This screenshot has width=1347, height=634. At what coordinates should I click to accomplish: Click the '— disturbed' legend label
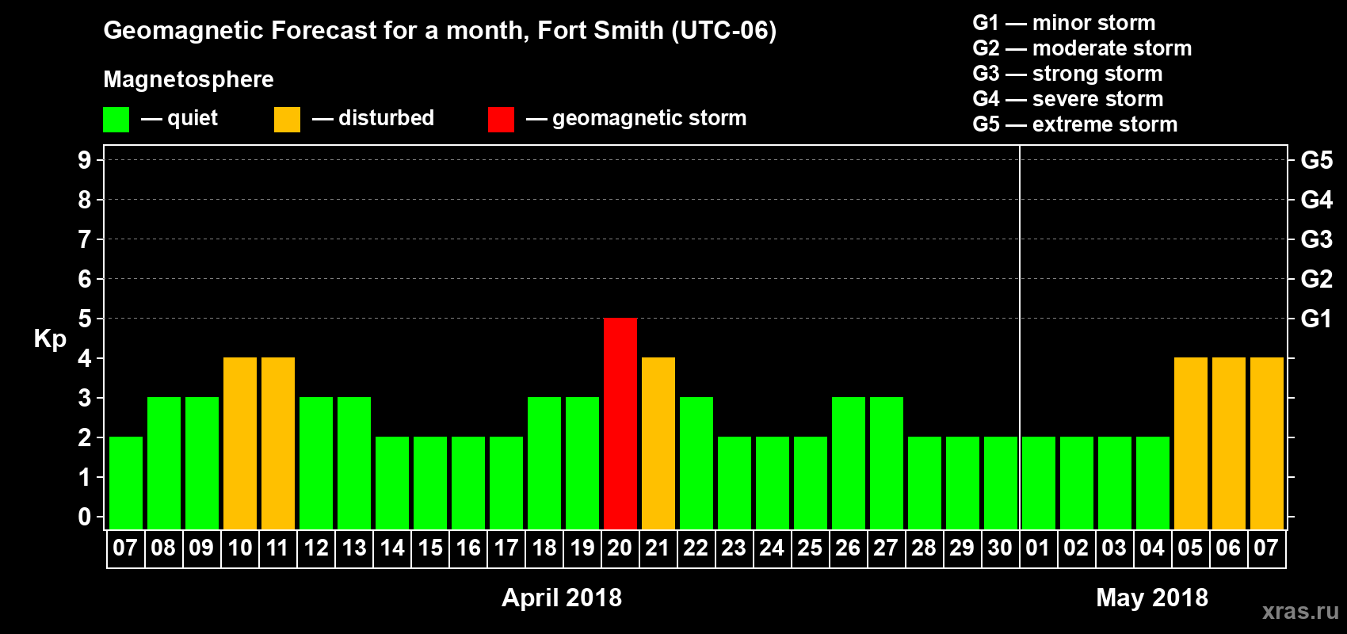(373, 118)
